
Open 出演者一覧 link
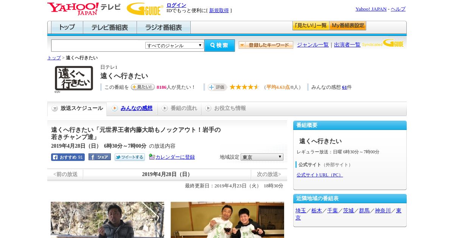[x=347, y=45]
